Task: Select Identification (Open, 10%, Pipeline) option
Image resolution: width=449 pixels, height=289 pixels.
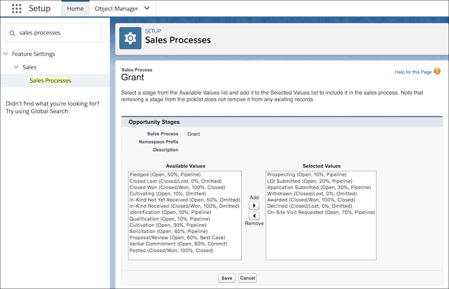Action: (x=171, y=212)
